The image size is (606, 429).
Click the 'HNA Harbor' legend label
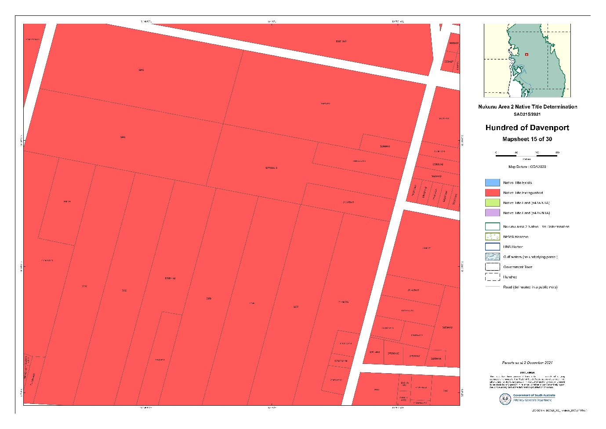pyautogui.click(x=513, y=247)
